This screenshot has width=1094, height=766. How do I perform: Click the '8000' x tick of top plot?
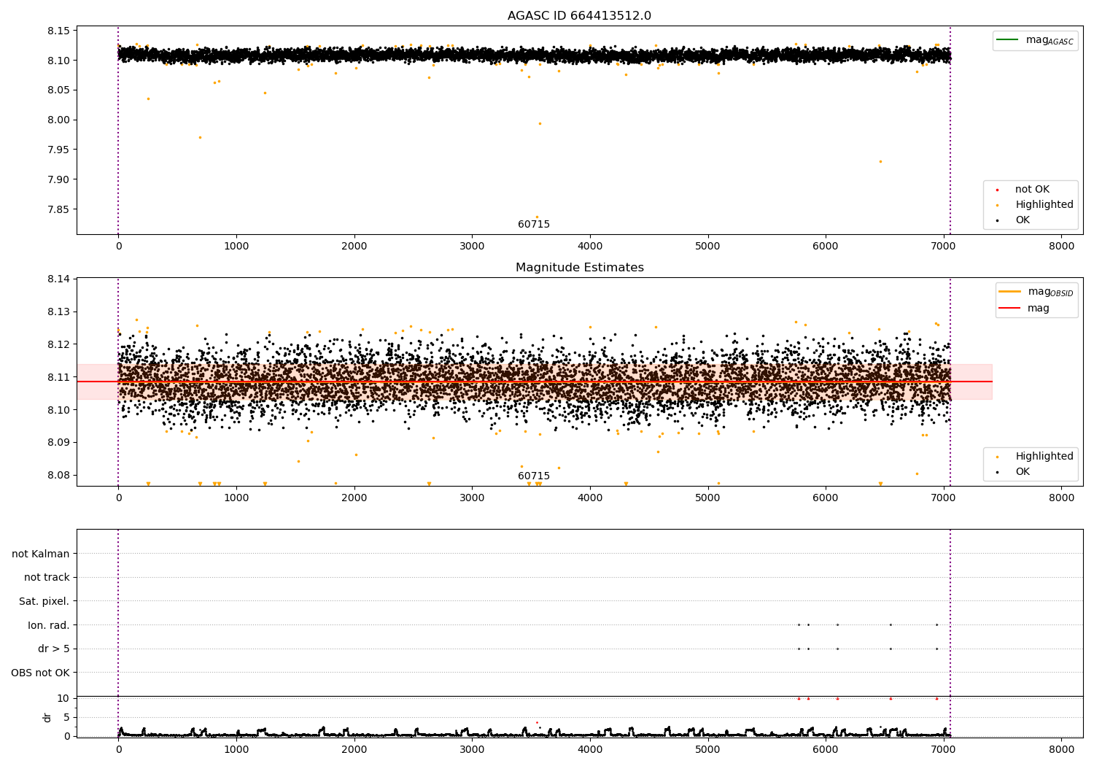[x=1061, y=247]
